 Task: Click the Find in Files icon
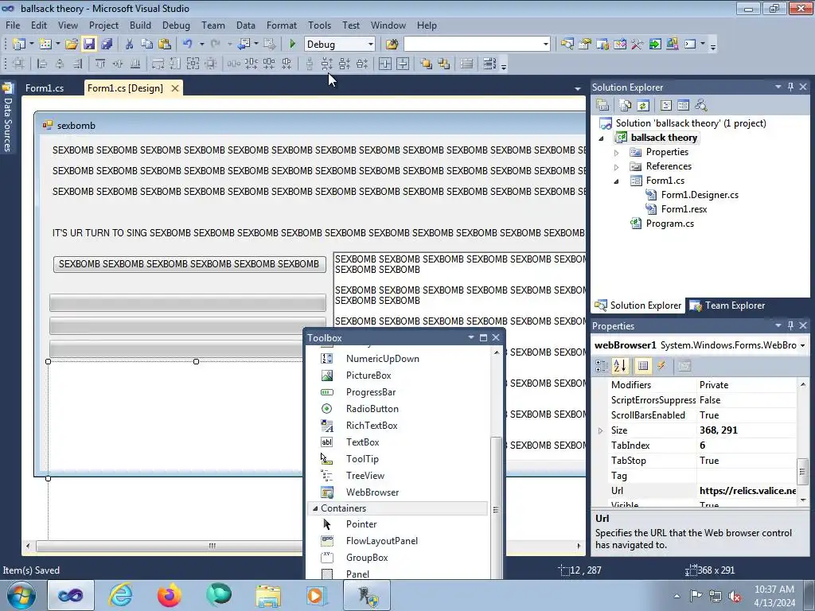click(392, 45)
